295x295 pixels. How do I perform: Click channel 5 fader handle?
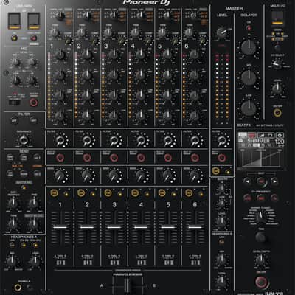tap(168, 227)
